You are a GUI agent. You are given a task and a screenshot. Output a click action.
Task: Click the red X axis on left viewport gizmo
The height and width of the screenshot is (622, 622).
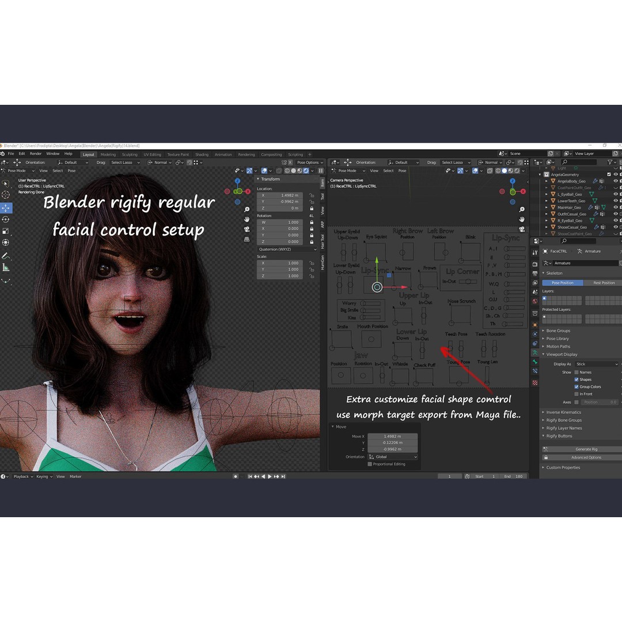(248, 192)
